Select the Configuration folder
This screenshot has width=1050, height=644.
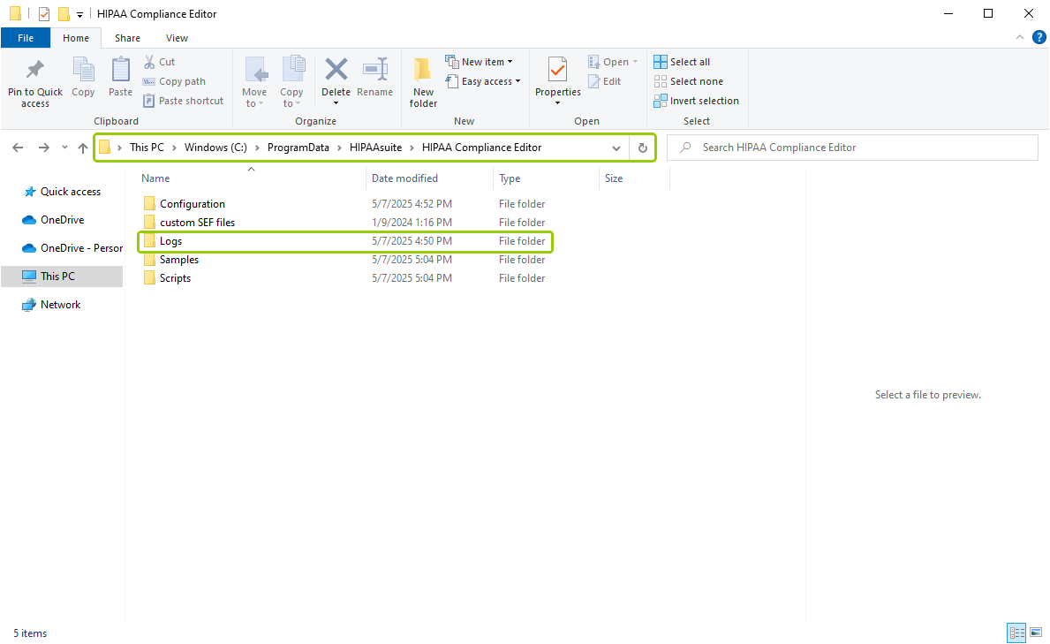pos(345,204)
